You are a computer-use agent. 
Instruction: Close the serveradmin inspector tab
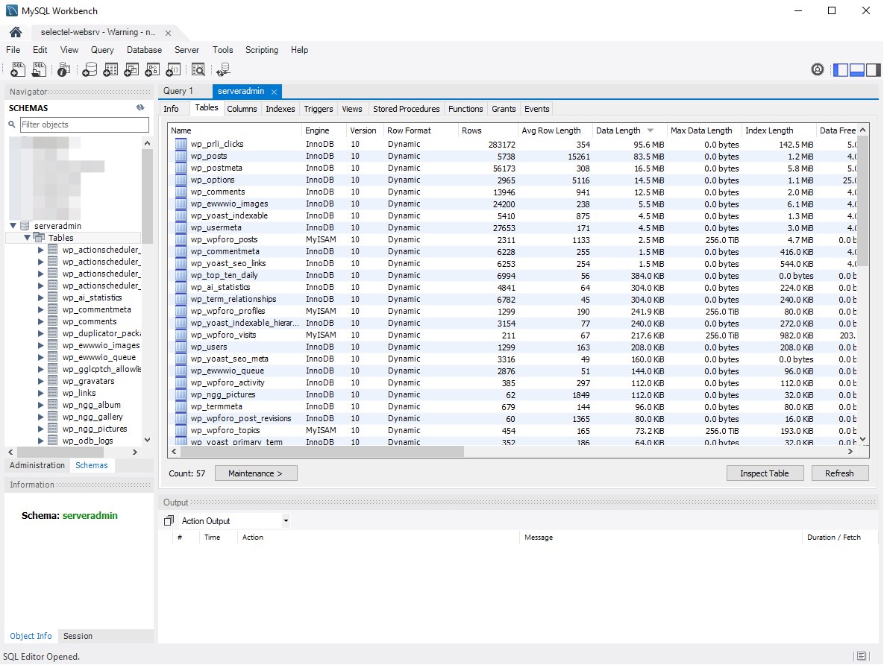tap(274, 92)
